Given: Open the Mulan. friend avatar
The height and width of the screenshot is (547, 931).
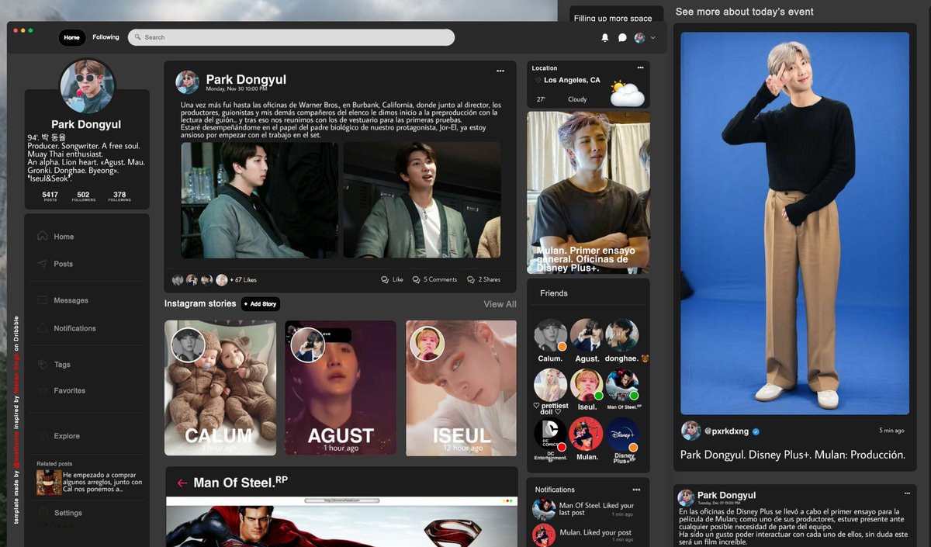Looking at the screenshot, I should coord(587,434).
